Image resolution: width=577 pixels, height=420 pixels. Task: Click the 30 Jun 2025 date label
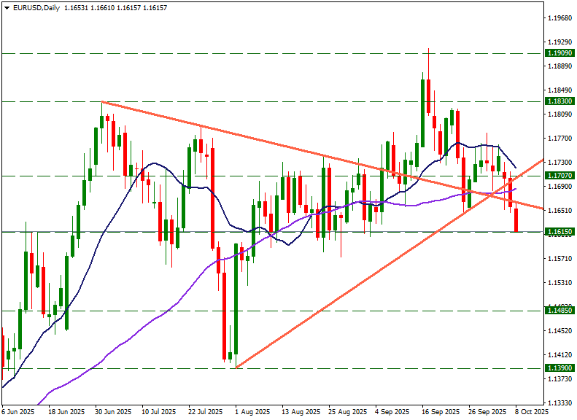pyautogui.click(x=113, y=412)
